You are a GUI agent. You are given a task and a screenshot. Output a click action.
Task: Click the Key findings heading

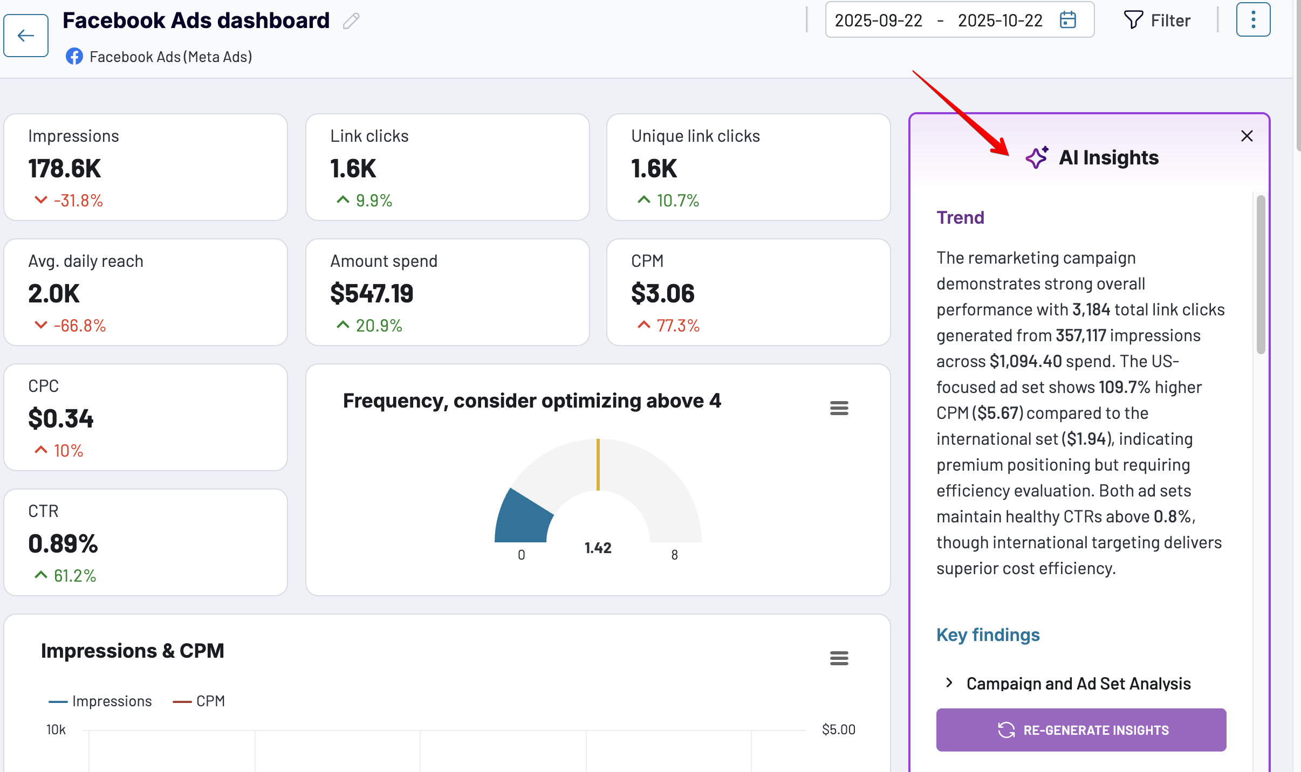(x=988, y=635)
